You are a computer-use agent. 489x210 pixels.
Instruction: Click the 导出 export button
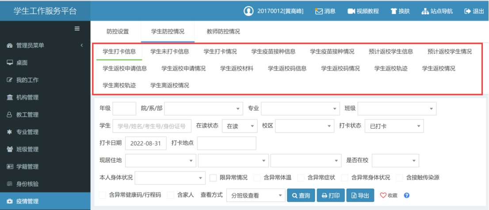[x=360, y=195]
